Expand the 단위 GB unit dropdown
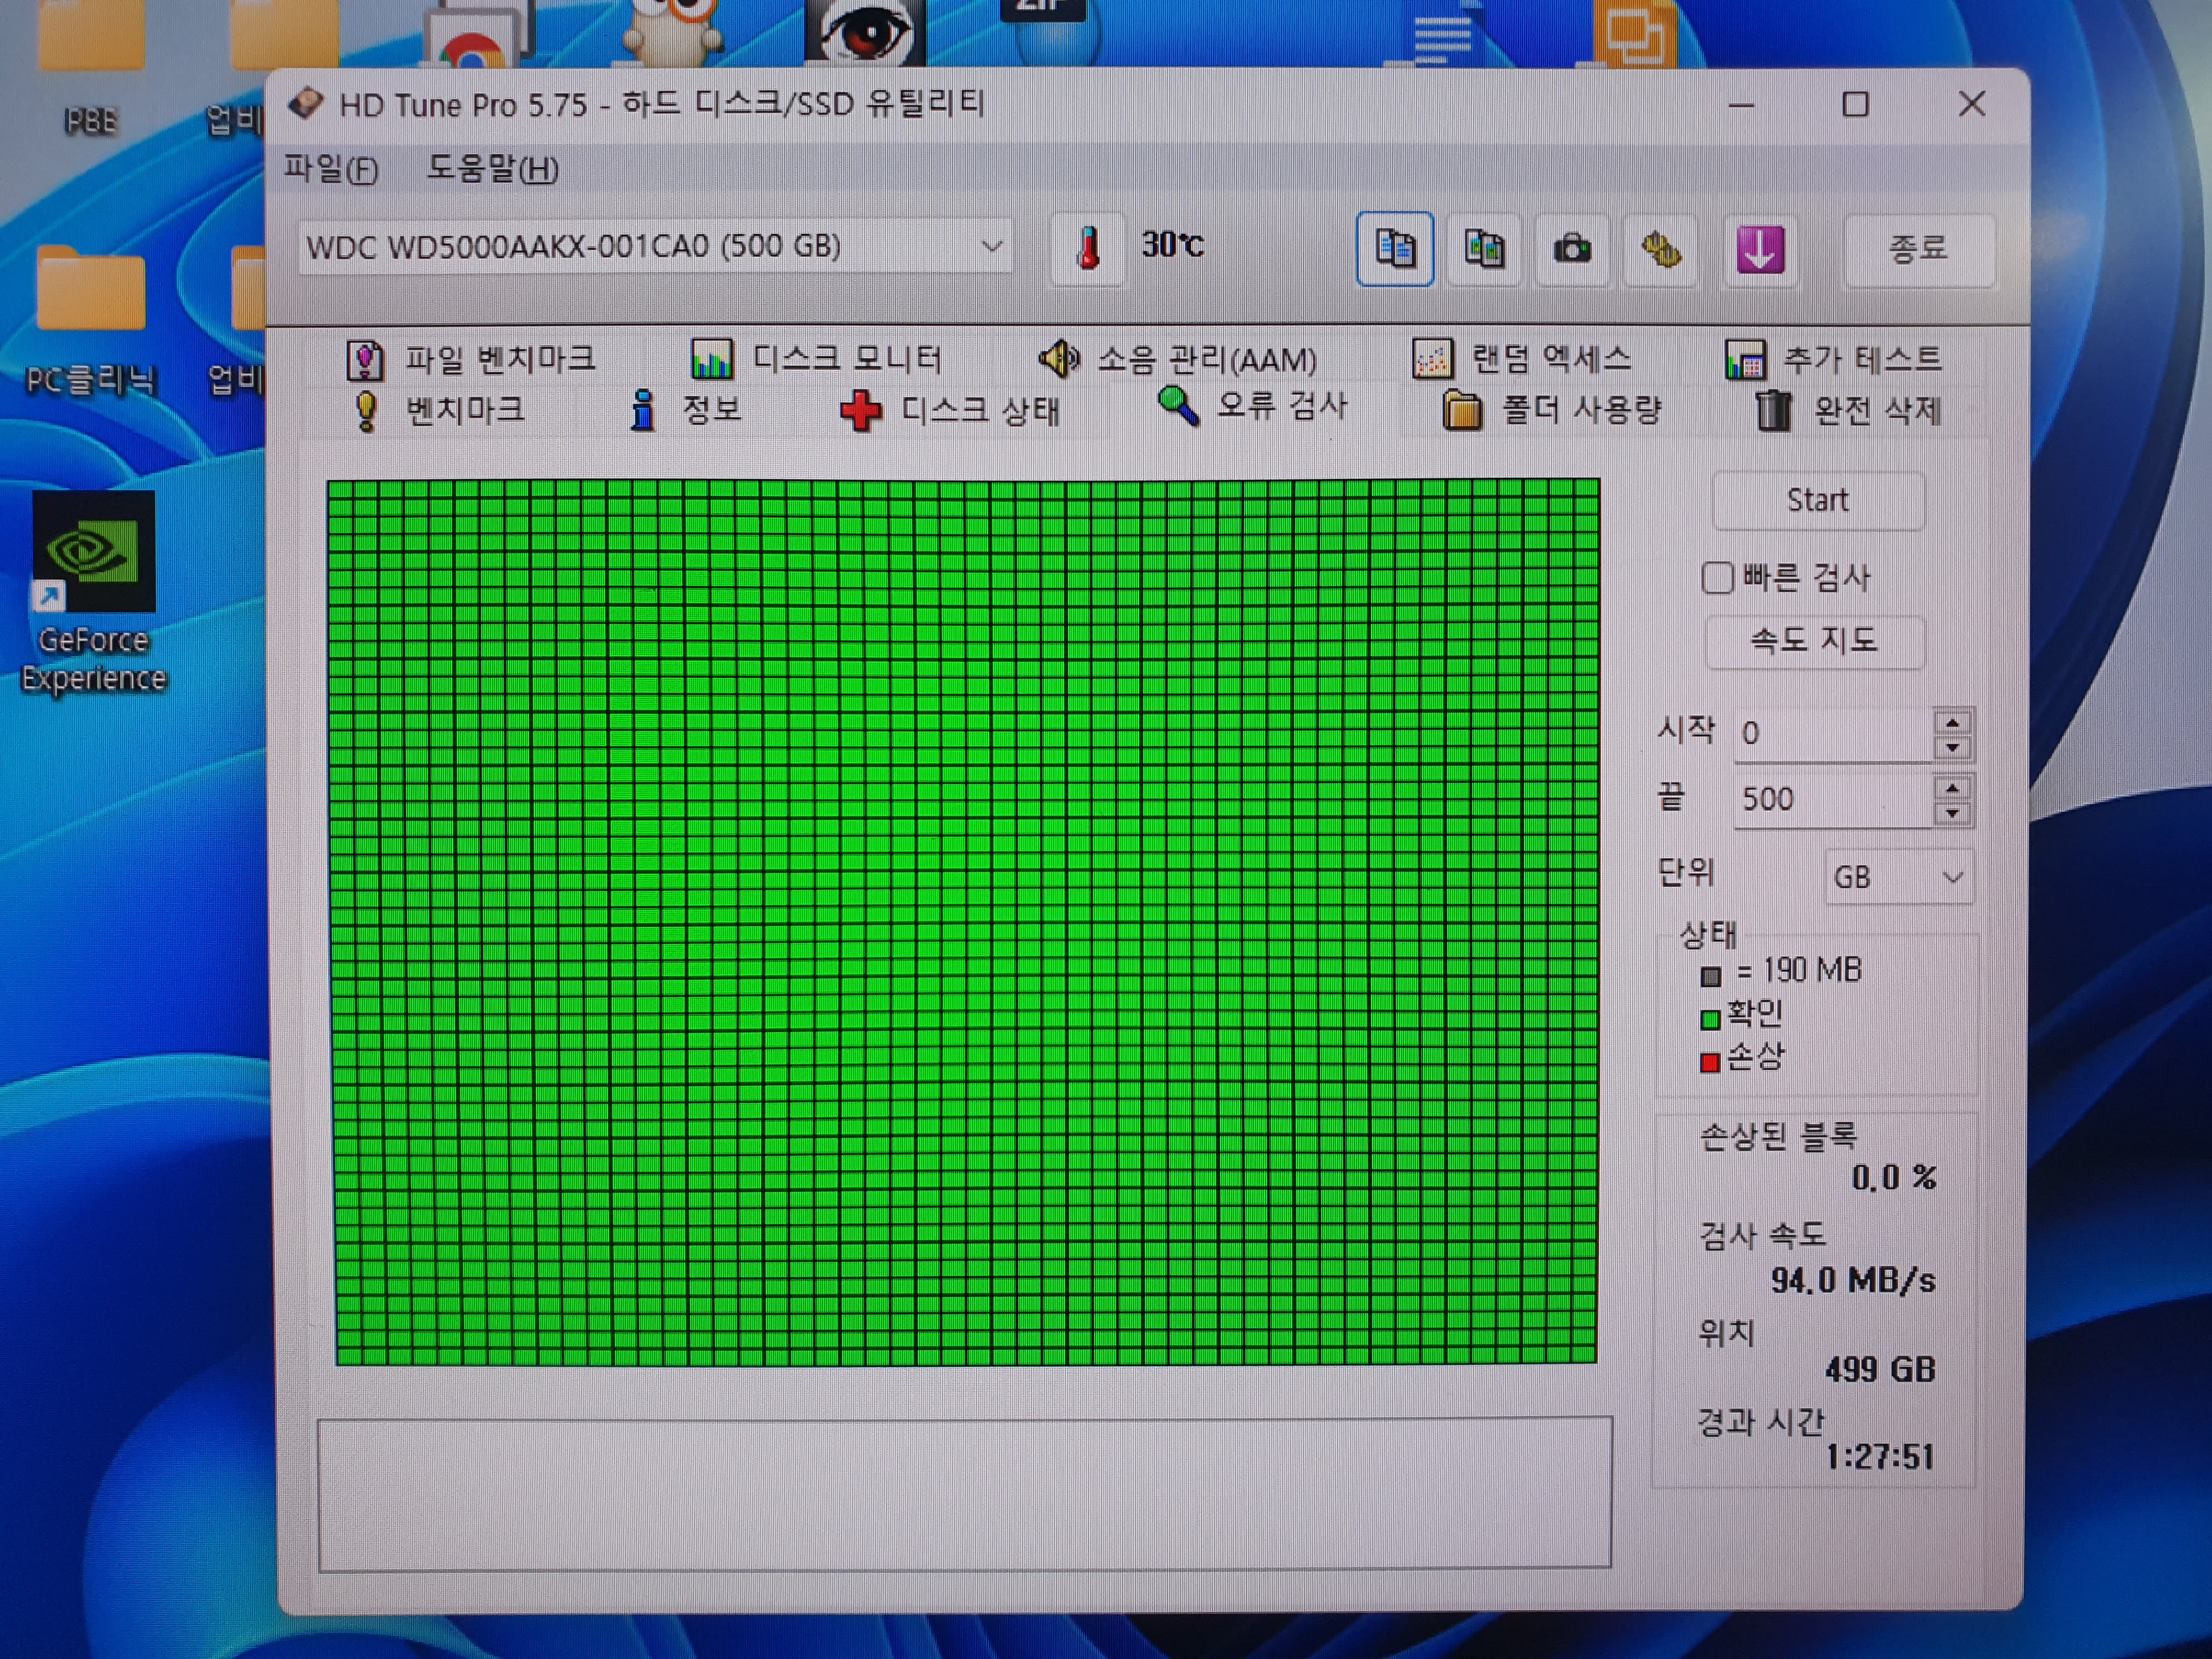Image resolution: width=2212 pixels, height=1659 pixels. click(1899, 877)
